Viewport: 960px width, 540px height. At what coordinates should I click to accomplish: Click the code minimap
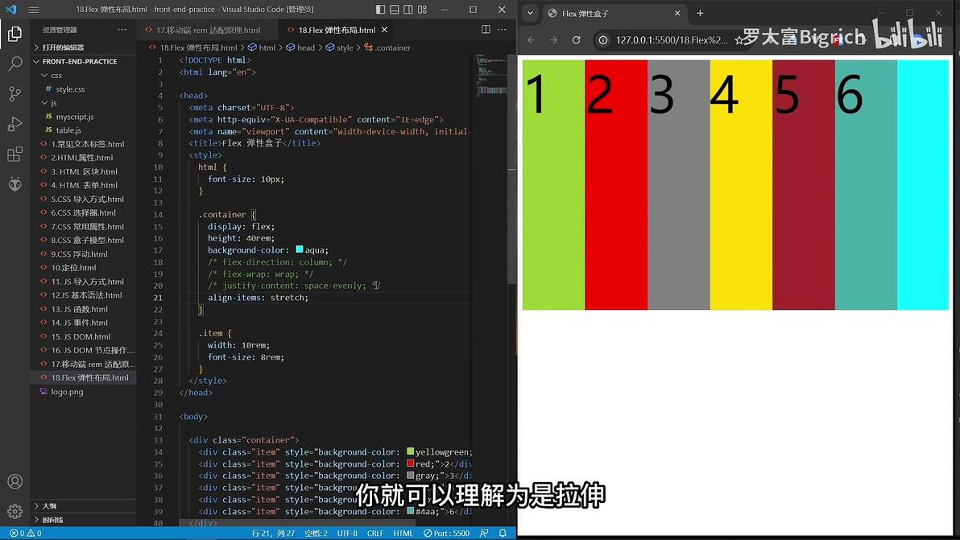click(x=491, y=76)
